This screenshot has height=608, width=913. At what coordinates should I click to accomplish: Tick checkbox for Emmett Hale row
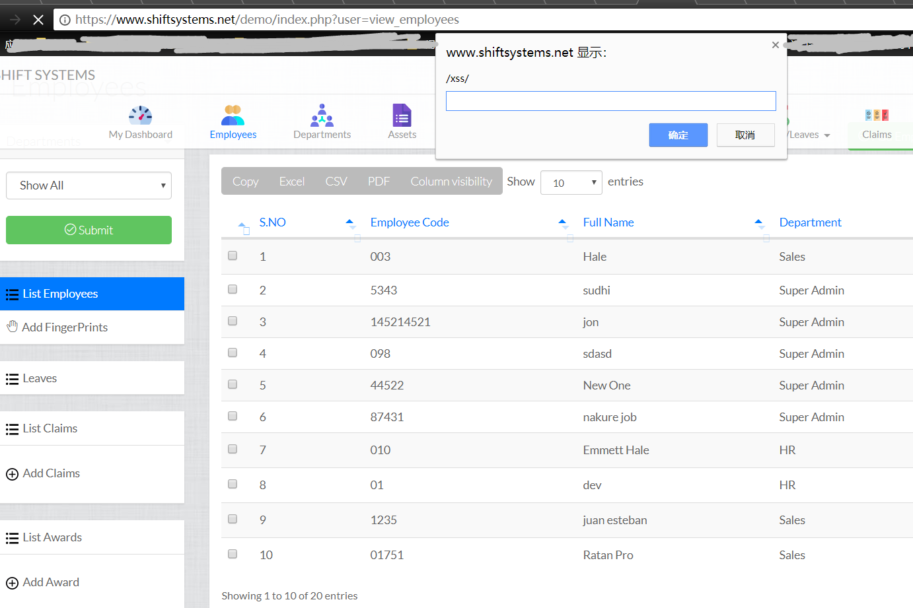(x=233, y=449)
